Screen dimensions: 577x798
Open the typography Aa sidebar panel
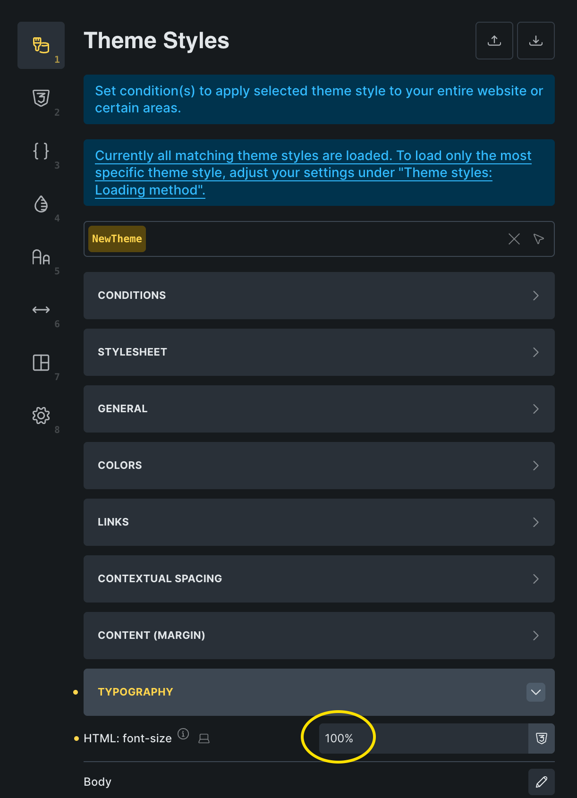pyautogui.click(x=41, y=257)
